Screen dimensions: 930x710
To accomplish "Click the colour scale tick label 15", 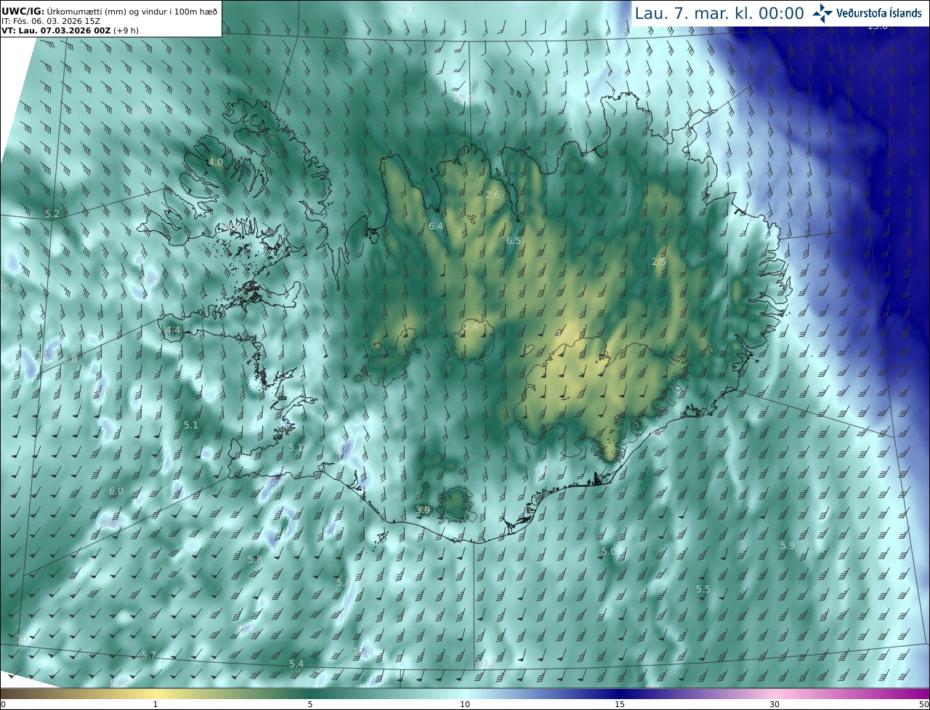I will [620, 704].
